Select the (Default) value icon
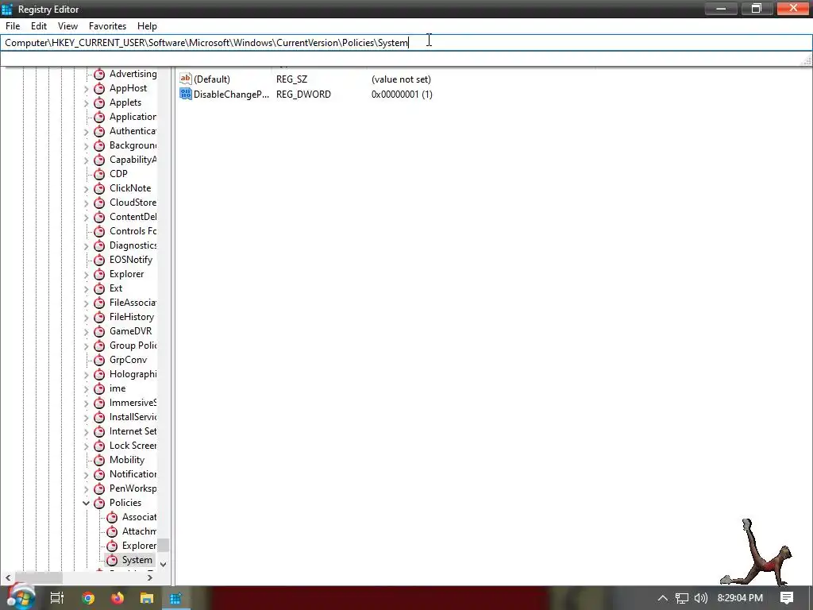This screenshot has width=813, height=610. point(186,79)
